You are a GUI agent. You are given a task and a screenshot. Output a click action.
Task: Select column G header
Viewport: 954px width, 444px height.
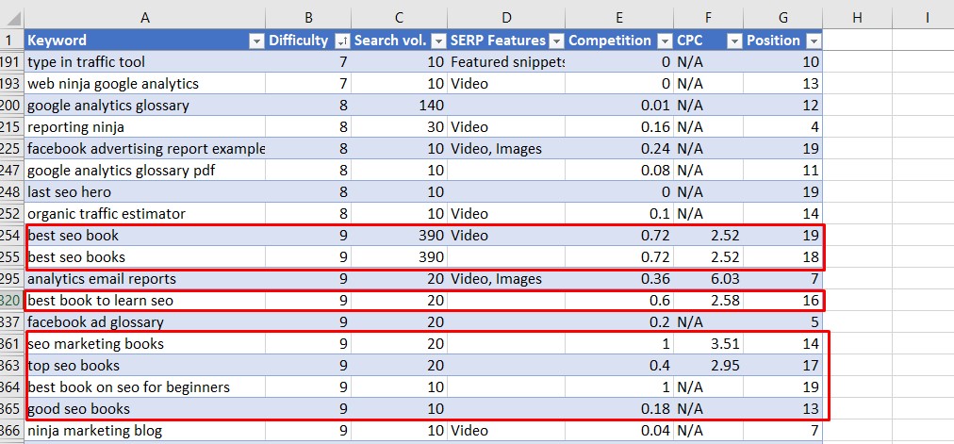click(783, 18)
